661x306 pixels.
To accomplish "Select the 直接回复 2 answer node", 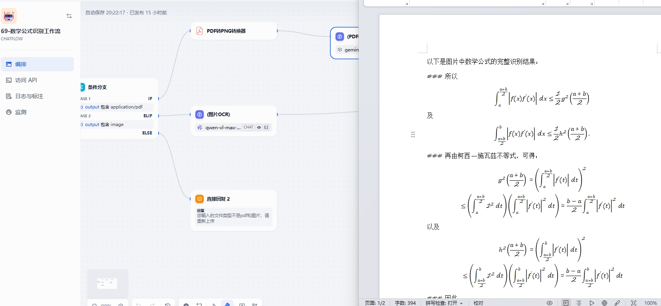I will tap(234, 210).
